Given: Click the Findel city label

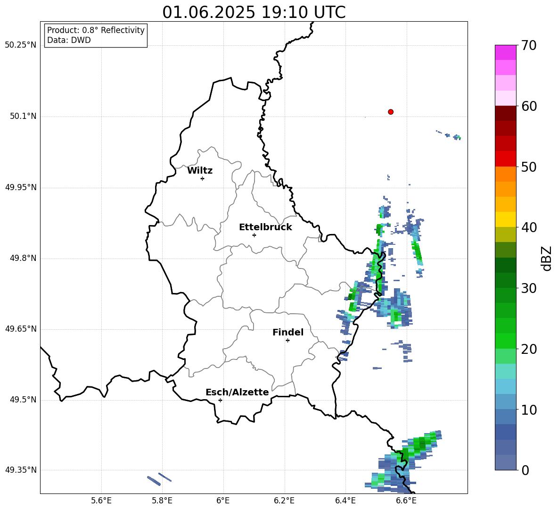Looking at the screenshot, I should [x=288, y=332].
